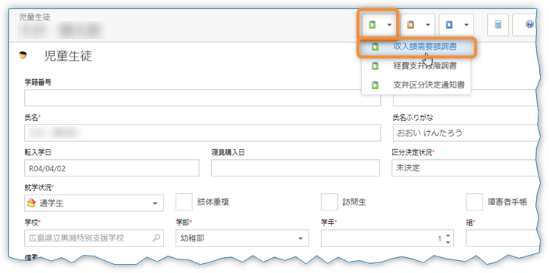Click the 転入学日 date field

(x=112, y=168)
